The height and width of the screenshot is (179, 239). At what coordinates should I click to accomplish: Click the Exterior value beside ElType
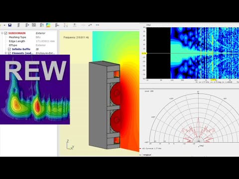pos(41,45)
